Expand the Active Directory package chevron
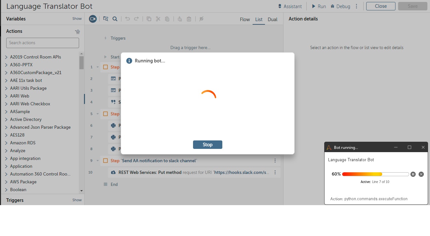Viewport: 430px width, 236px height. (x=6, y=119)
